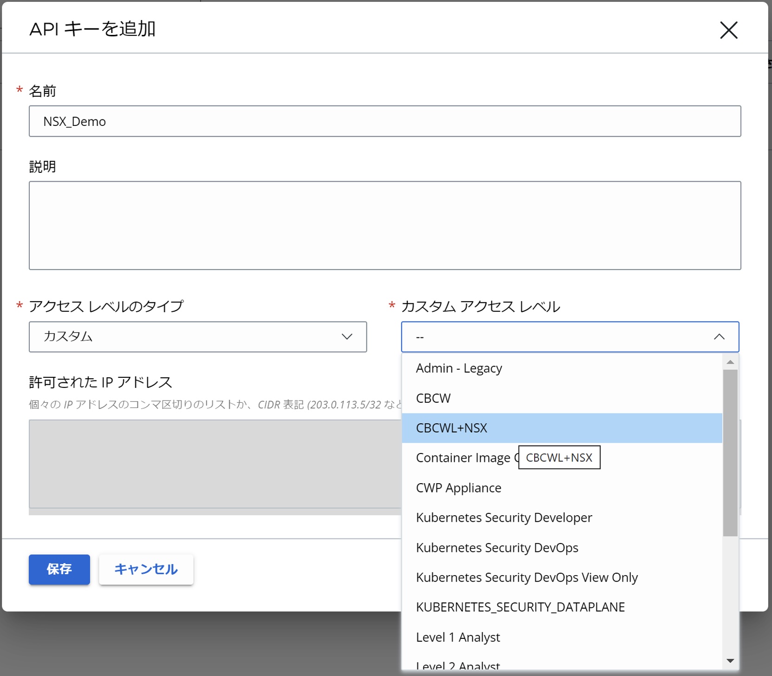
Task: Click the キャンセル cancel button
Action: tap(146, 569)
